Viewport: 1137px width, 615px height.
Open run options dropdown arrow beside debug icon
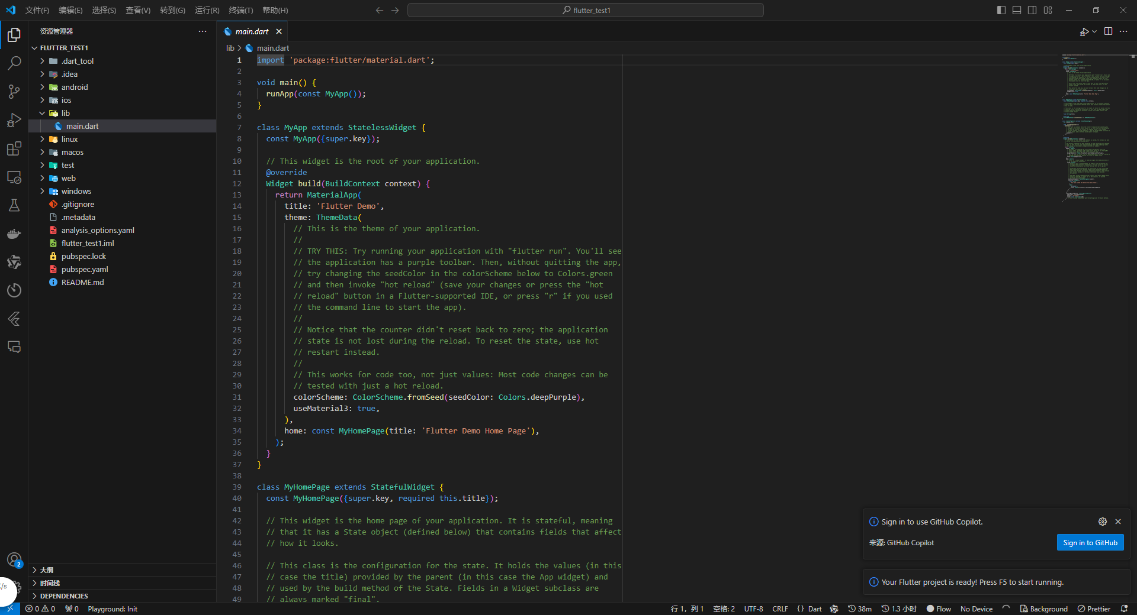pos(1094,31)
